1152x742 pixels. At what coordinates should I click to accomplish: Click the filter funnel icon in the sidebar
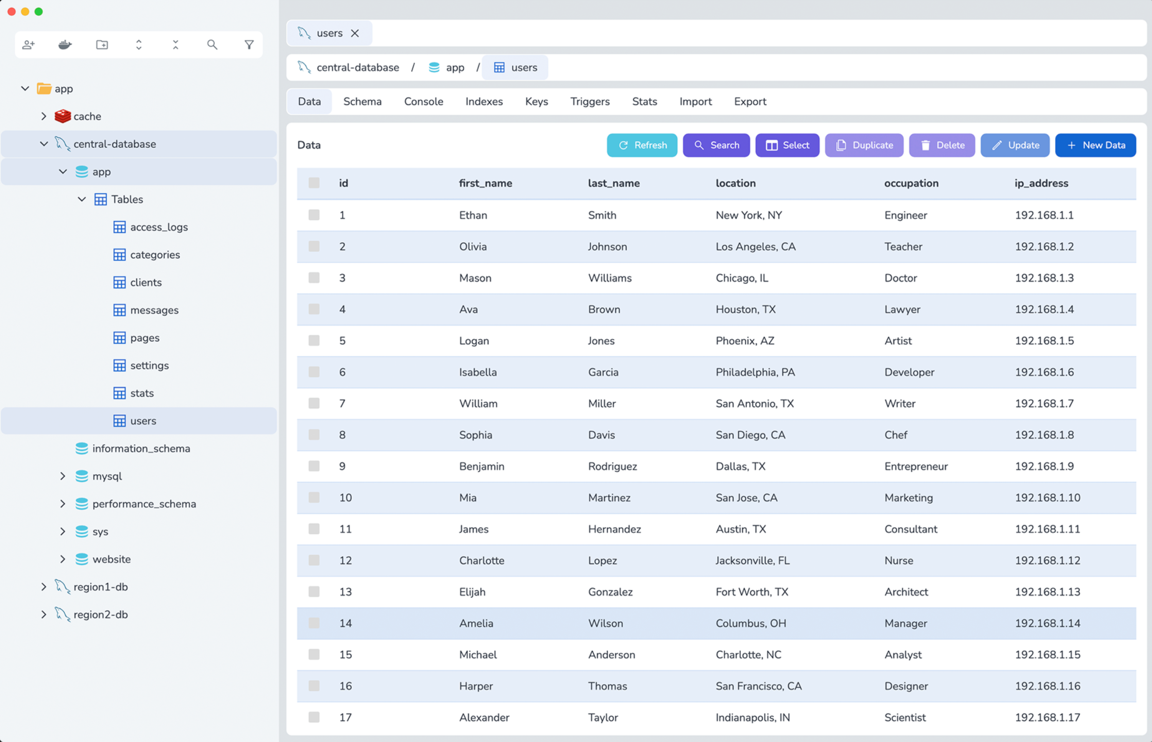(249, 45)
